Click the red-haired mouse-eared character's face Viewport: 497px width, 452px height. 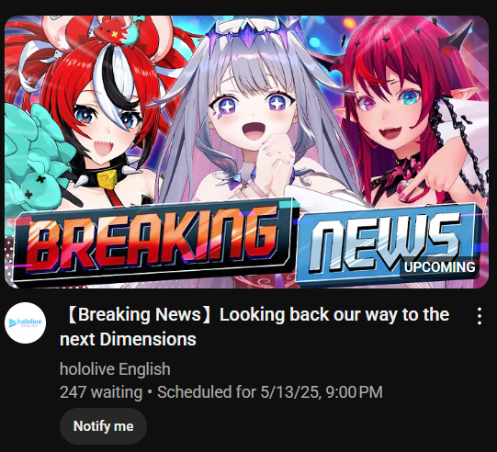point(107,127)
